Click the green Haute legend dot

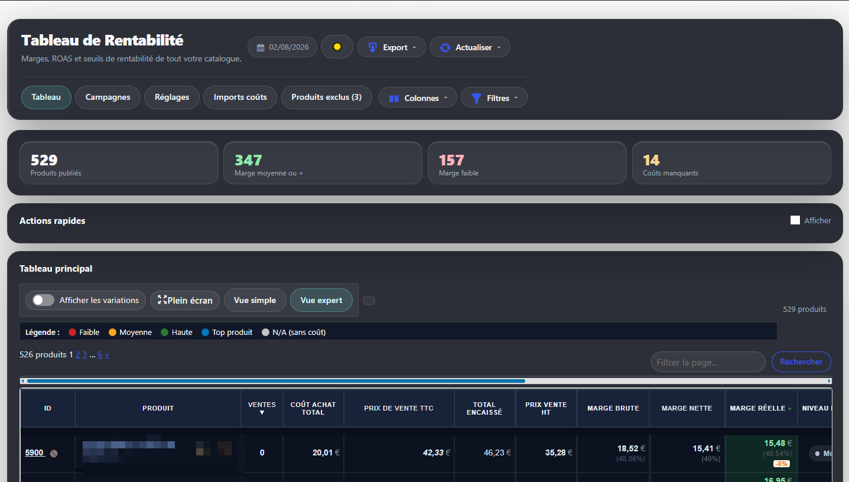click(x=165, y=333)
